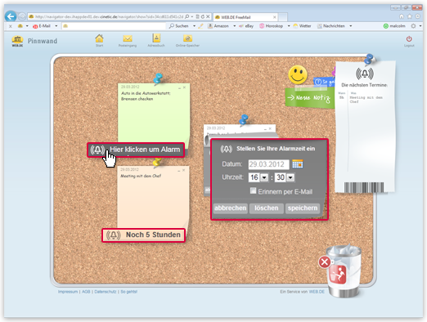
Task: Click the toolbar settings gear near malcolm
Action: (x=413, y=26)
